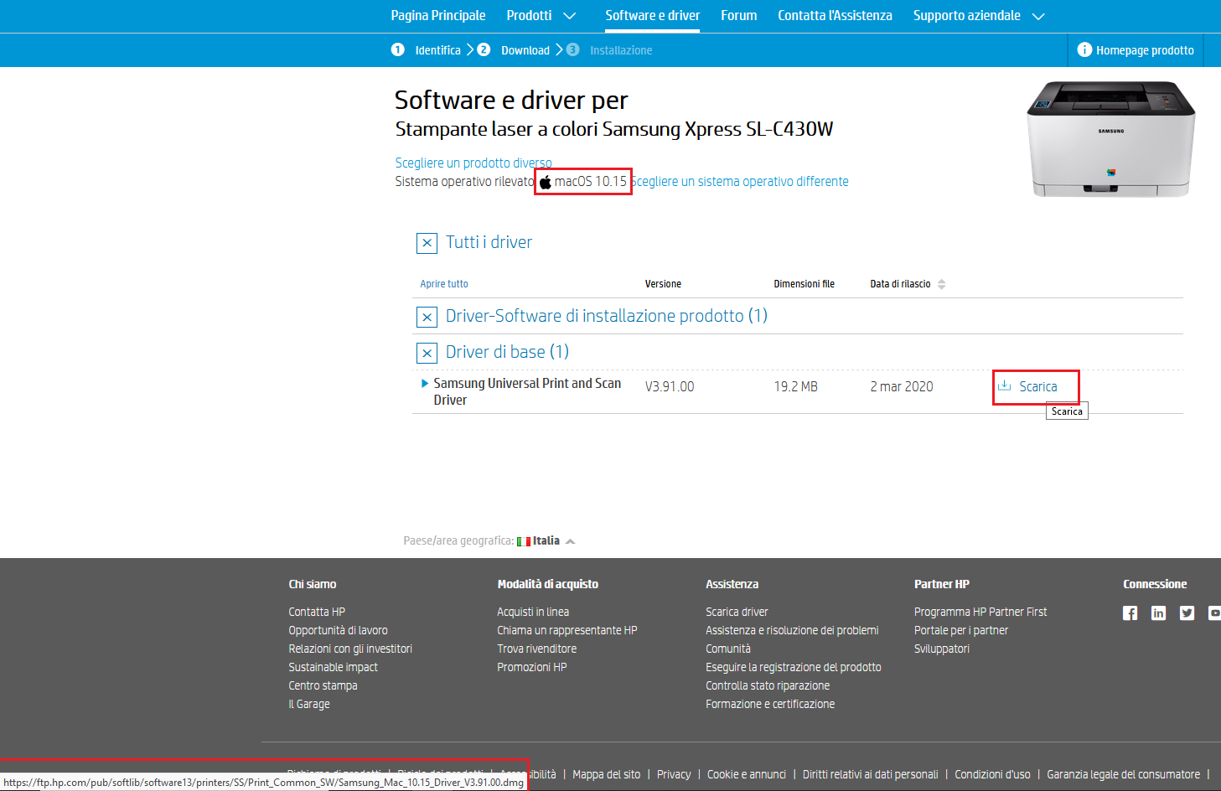Click Chiama un rappresentante HP
The width and height of the screenshot is (1221, 791).
tap(567, 630)
